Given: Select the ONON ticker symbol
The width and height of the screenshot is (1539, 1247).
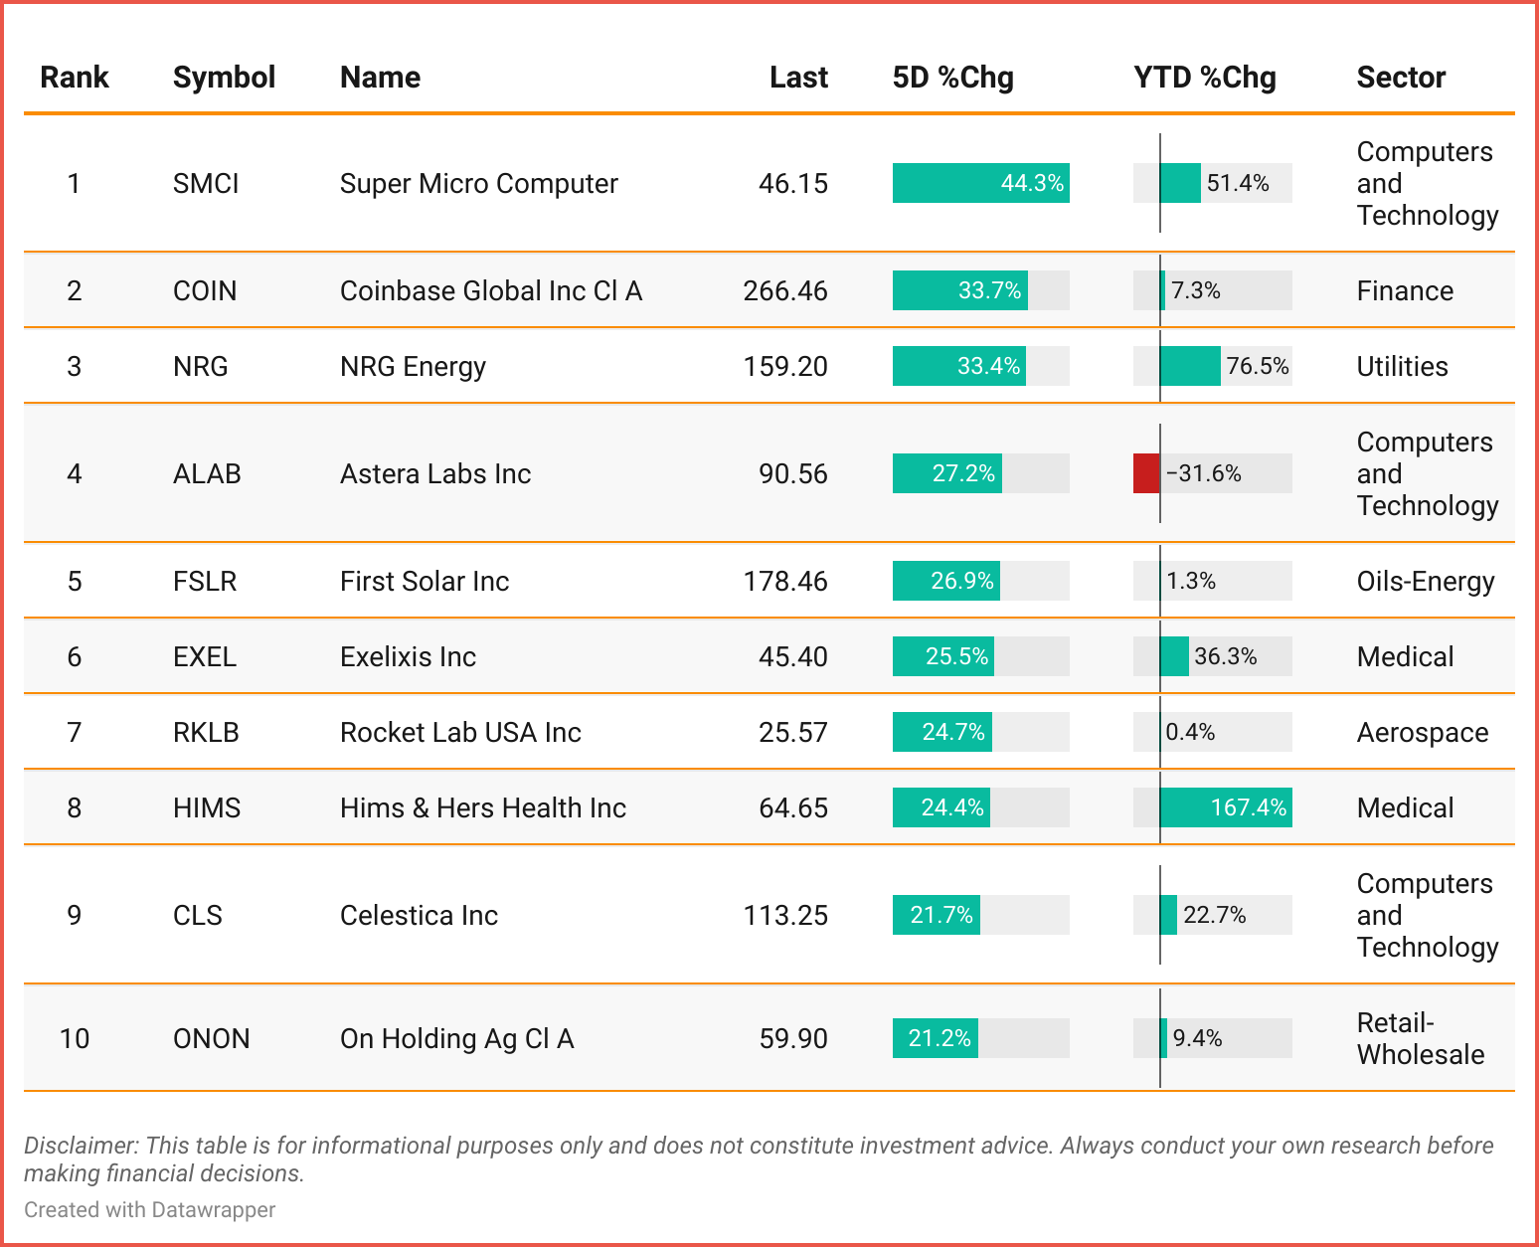Looking at the screenshot, I should tap(211, 1039).
